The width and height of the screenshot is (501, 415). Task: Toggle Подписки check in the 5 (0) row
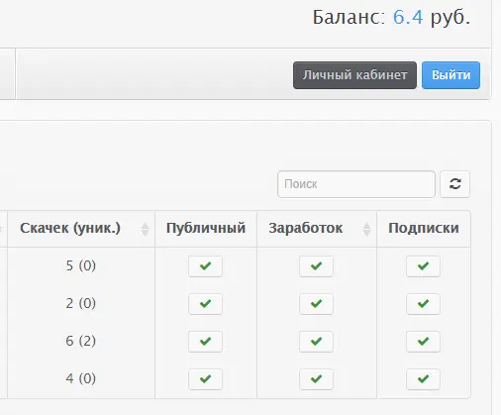click(423, 266)
